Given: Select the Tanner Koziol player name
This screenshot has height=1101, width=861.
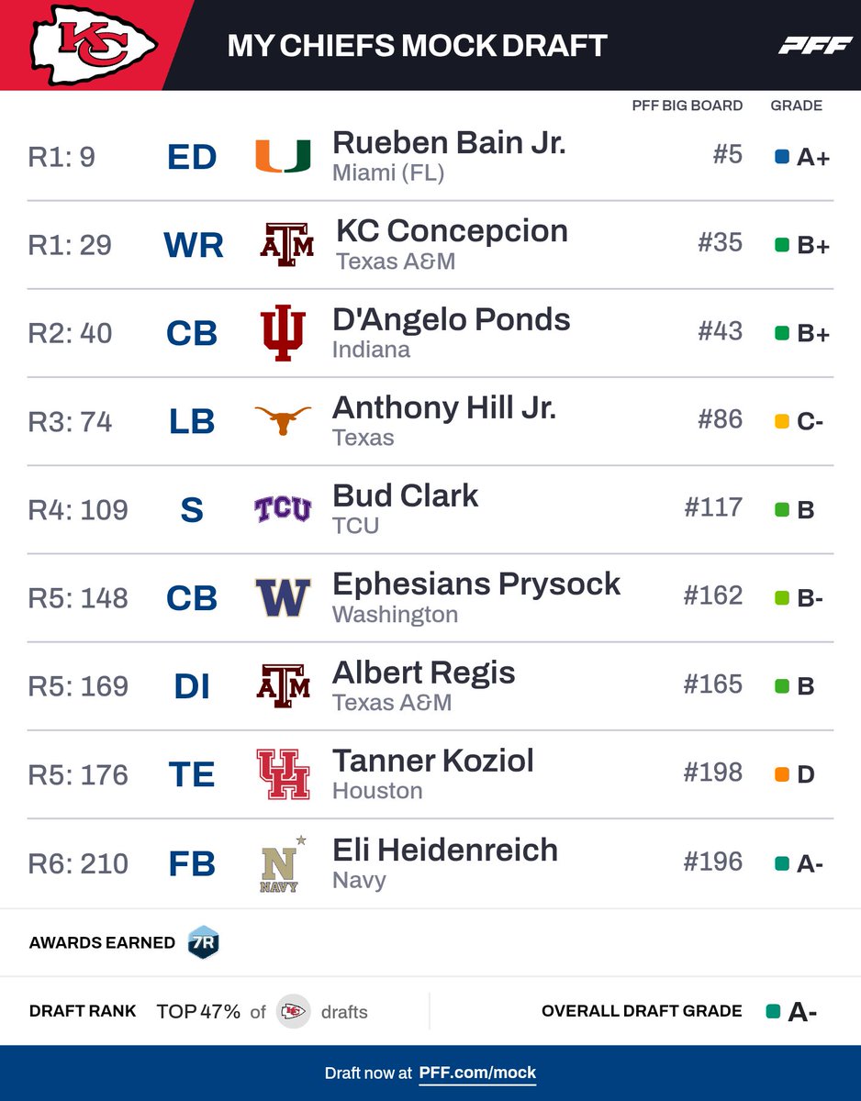Looking at the screenshot, I should pyautogui.click(x=433, y=761).
